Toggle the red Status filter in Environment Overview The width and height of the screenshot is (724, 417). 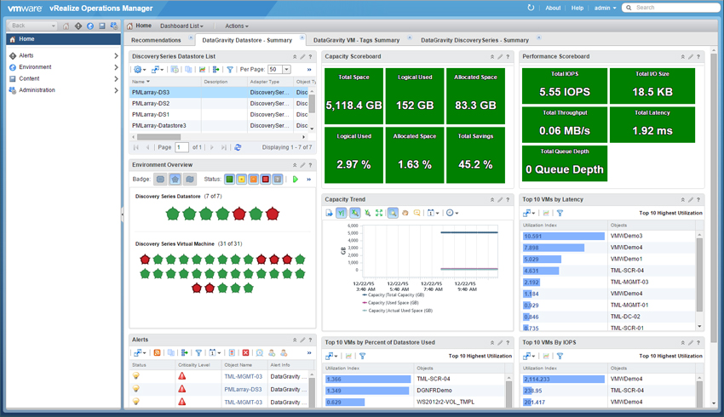pyautogui.click(x=266, y=179)
